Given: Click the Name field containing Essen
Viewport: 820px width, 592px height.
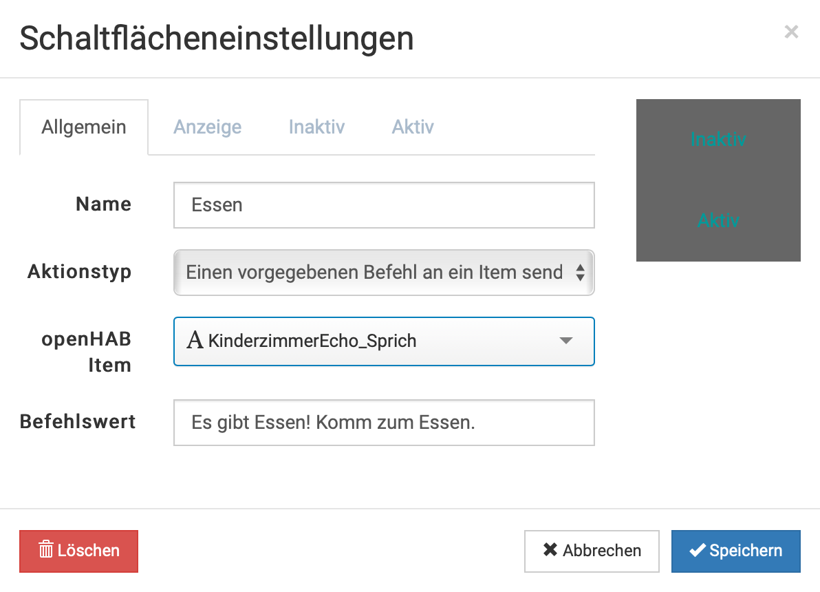Looking at the screenshot, I should (383, 205).
